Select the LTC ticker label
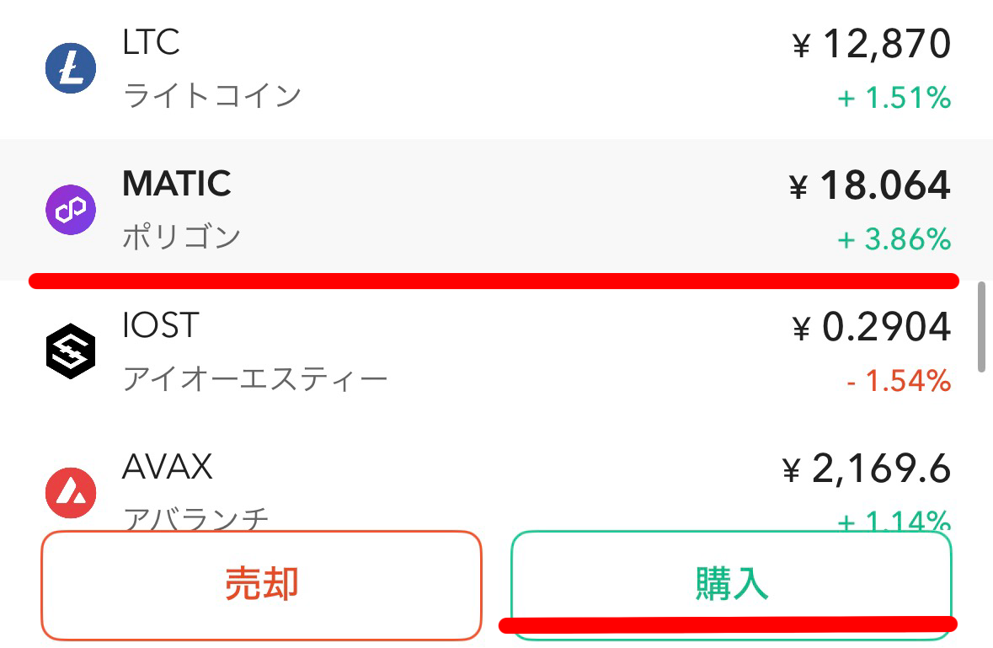993x648 pixels. 152,43
